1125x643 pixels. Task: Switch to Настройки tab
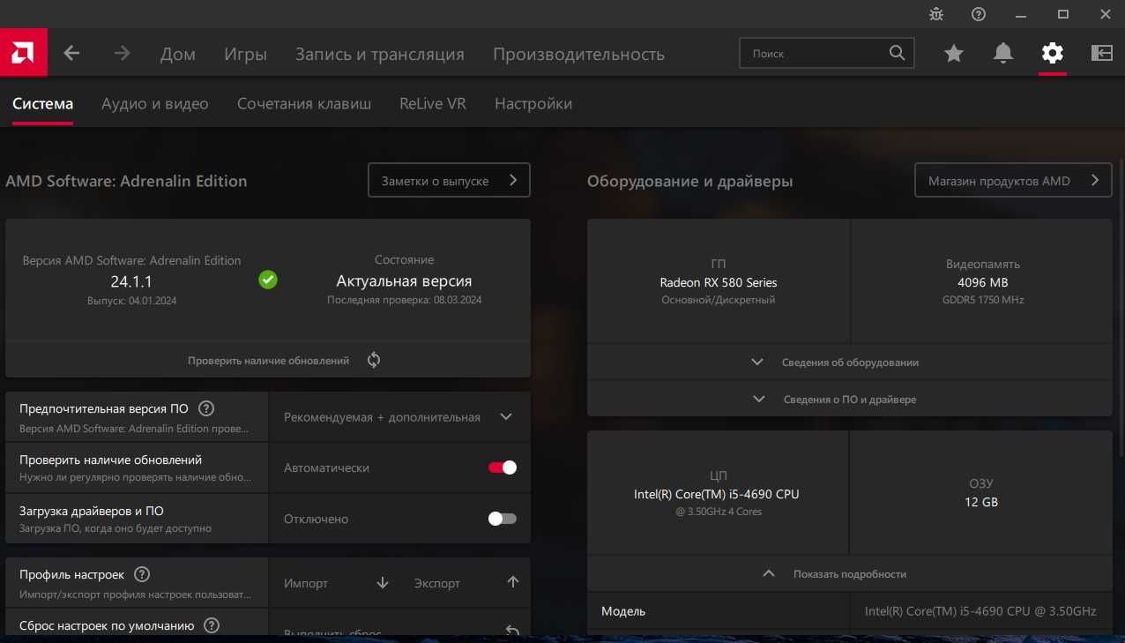(x=533, y=103)
